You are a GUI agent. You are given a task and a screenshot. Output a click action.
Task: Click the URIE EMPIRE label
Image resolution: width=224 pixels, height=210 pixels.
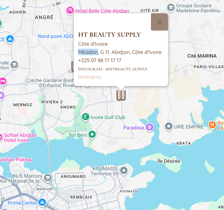(189, 127)
